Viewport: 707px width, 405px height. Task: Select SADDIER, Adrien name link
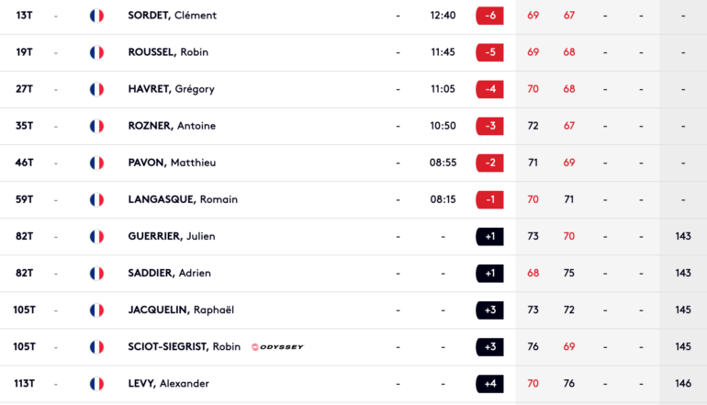coord(169,274)
